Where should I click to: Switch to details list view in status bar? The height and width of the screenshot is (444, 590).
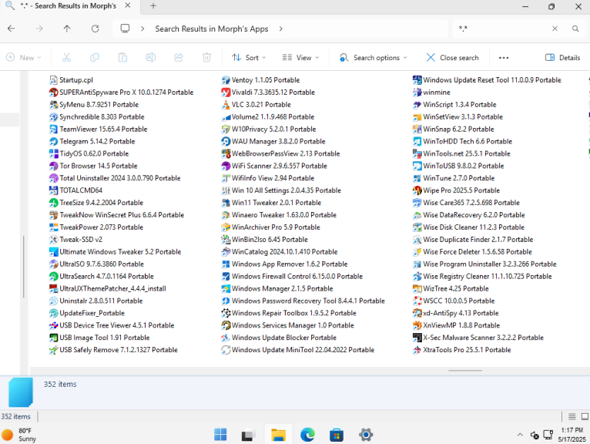(x=572, y=416)
